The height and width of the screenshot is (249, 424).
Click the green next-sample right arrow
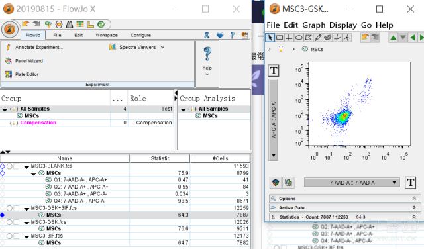421,38
